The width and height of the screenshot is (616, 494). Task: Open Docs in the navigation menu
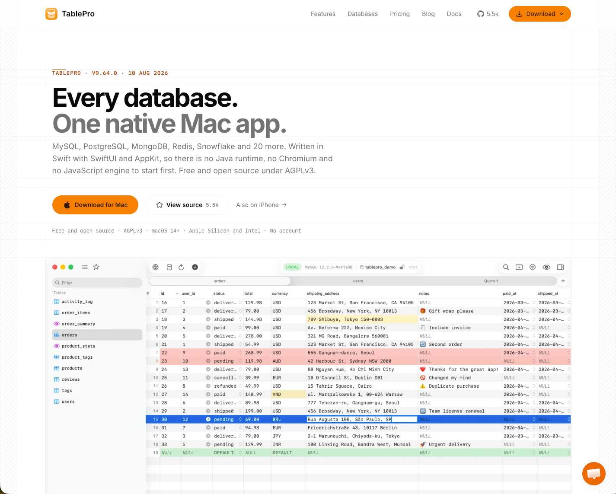pos(454,14)
